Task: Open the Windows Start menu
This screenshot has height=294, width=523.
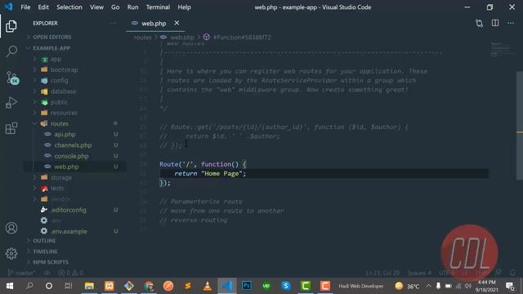Action: 10,286
